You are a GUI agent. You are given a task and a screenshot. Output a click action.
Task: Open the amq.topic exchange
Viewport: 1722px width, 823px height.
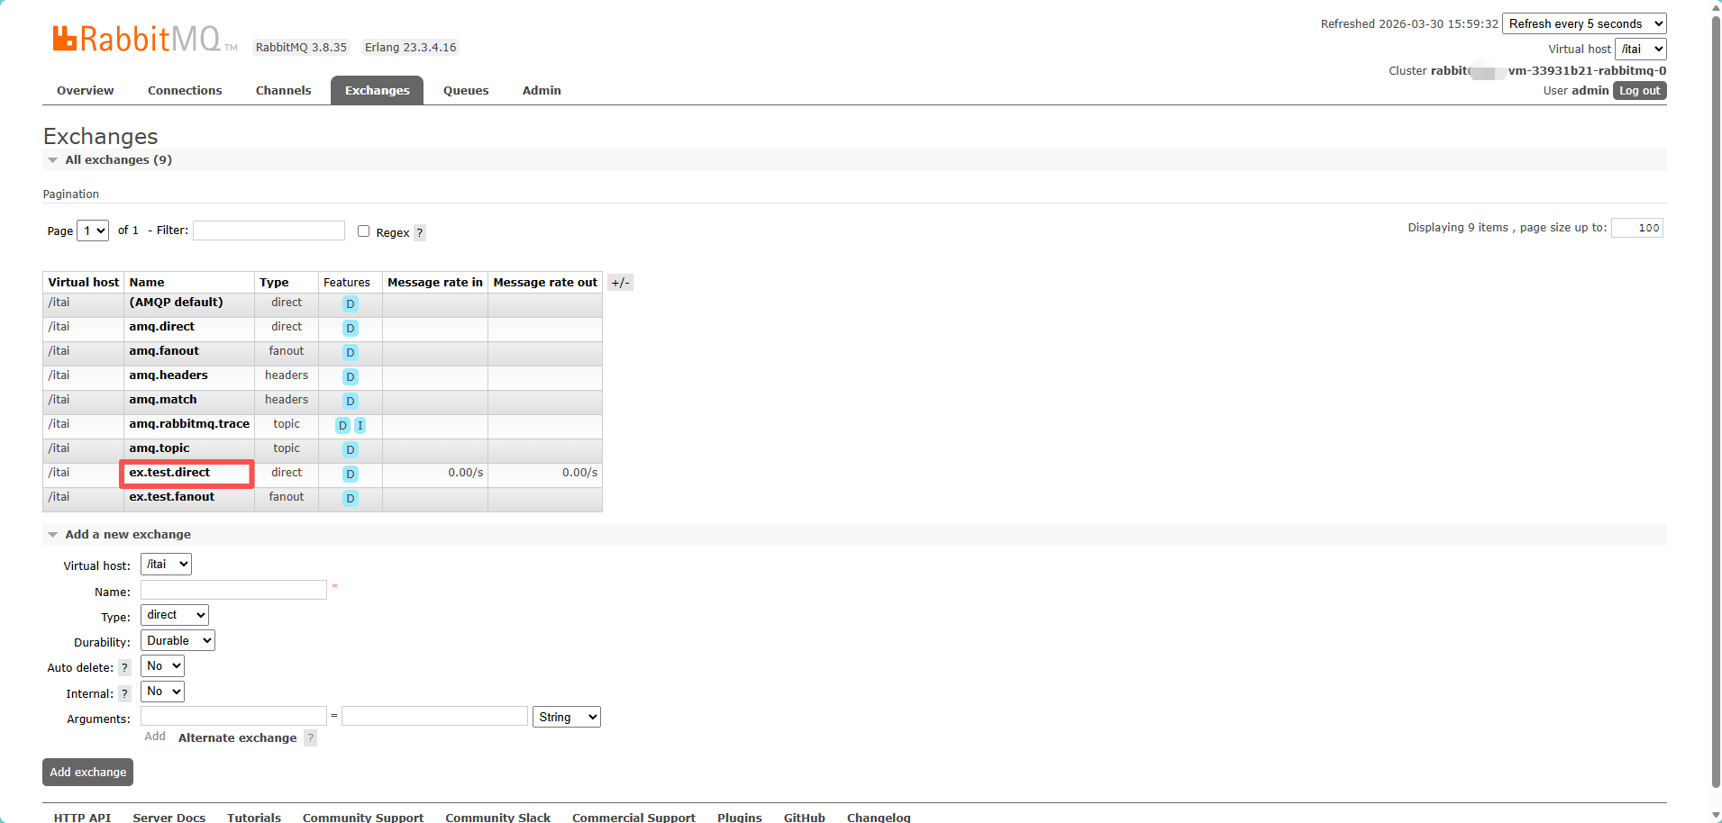coord(159,448)
